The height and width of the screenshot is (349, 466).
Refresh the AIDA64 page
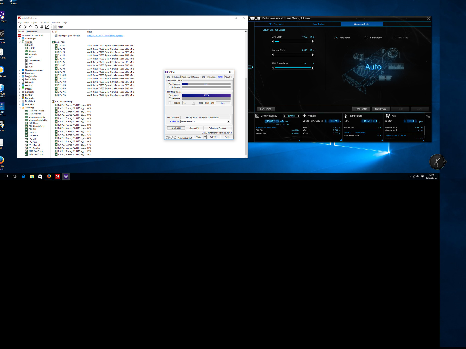(x=36, y=27)
